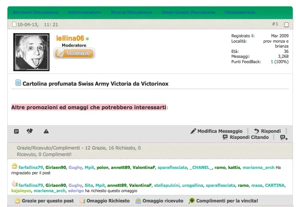Click Complimenti per la vincita!
Image resolution: width=296 pixels, height=207 pixels.
point(227,201)
